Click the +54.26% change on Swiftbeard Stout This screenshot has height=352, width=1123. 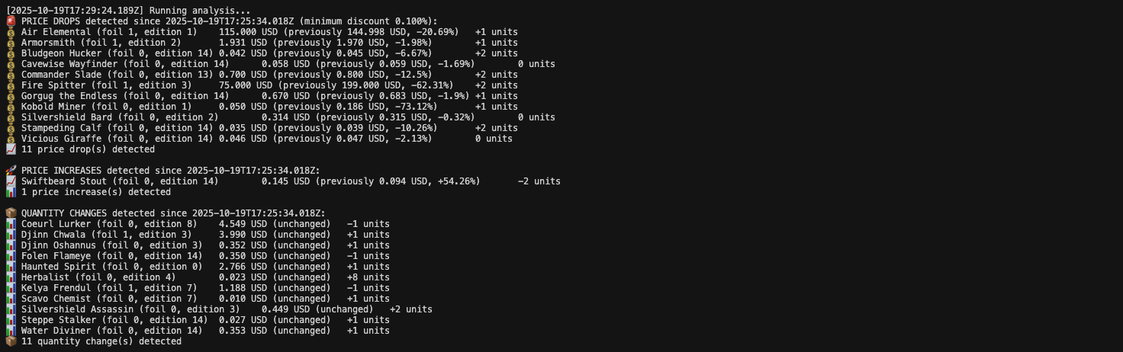coord(459,181)
